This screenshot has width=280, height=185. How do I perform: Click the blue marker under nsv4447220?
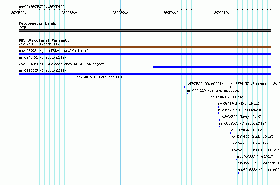188,93
